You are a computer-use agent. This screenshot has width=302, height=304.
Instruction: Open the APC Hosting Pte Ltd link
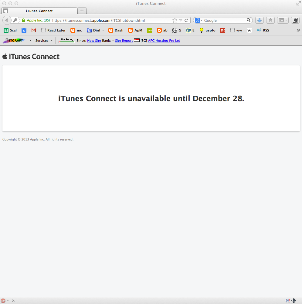pyautogui.click(x=164, y=41)
